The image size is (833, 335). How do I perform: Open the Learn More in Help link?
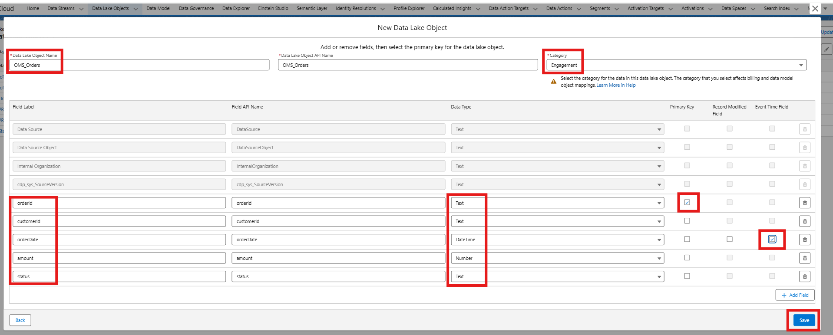[616, 85]
